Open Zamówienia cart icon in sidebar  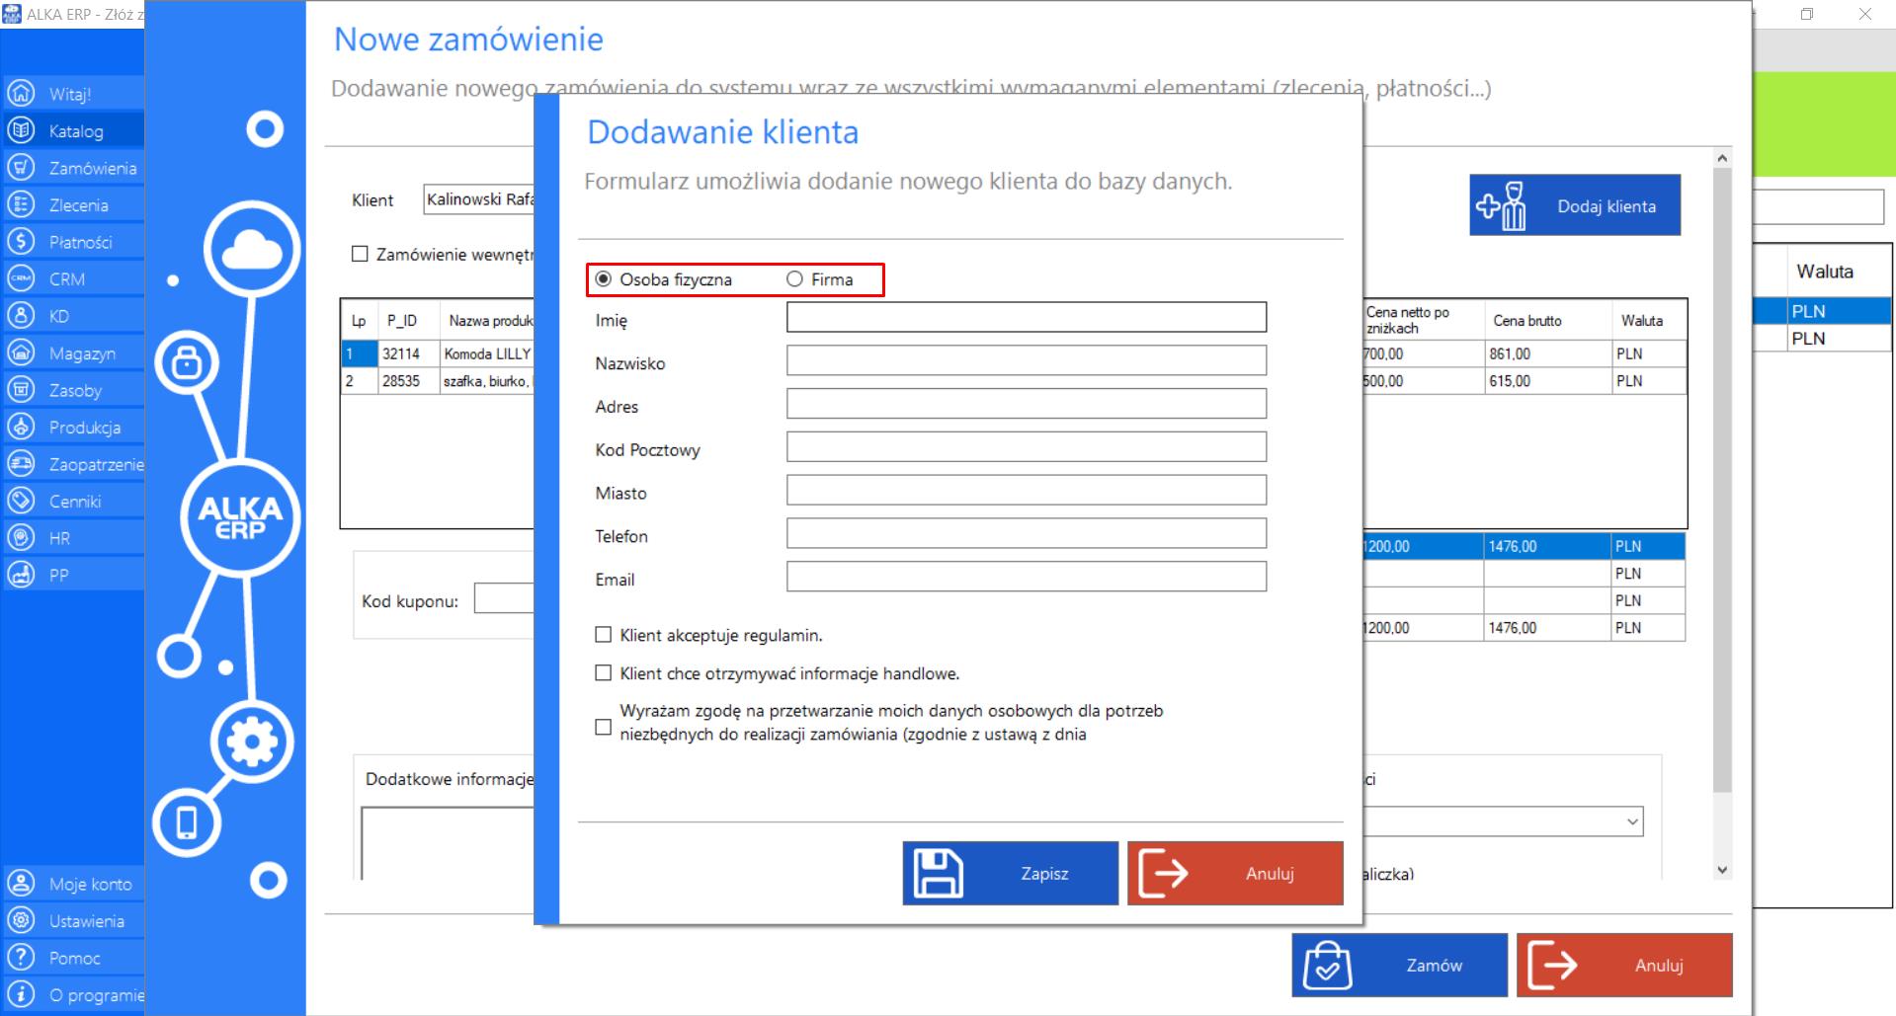click(21, 168)
